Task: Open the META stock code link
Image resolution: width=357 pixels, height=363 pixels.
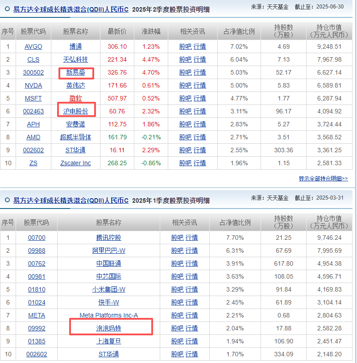Action: pyautogui.click(x=37, y=316)
